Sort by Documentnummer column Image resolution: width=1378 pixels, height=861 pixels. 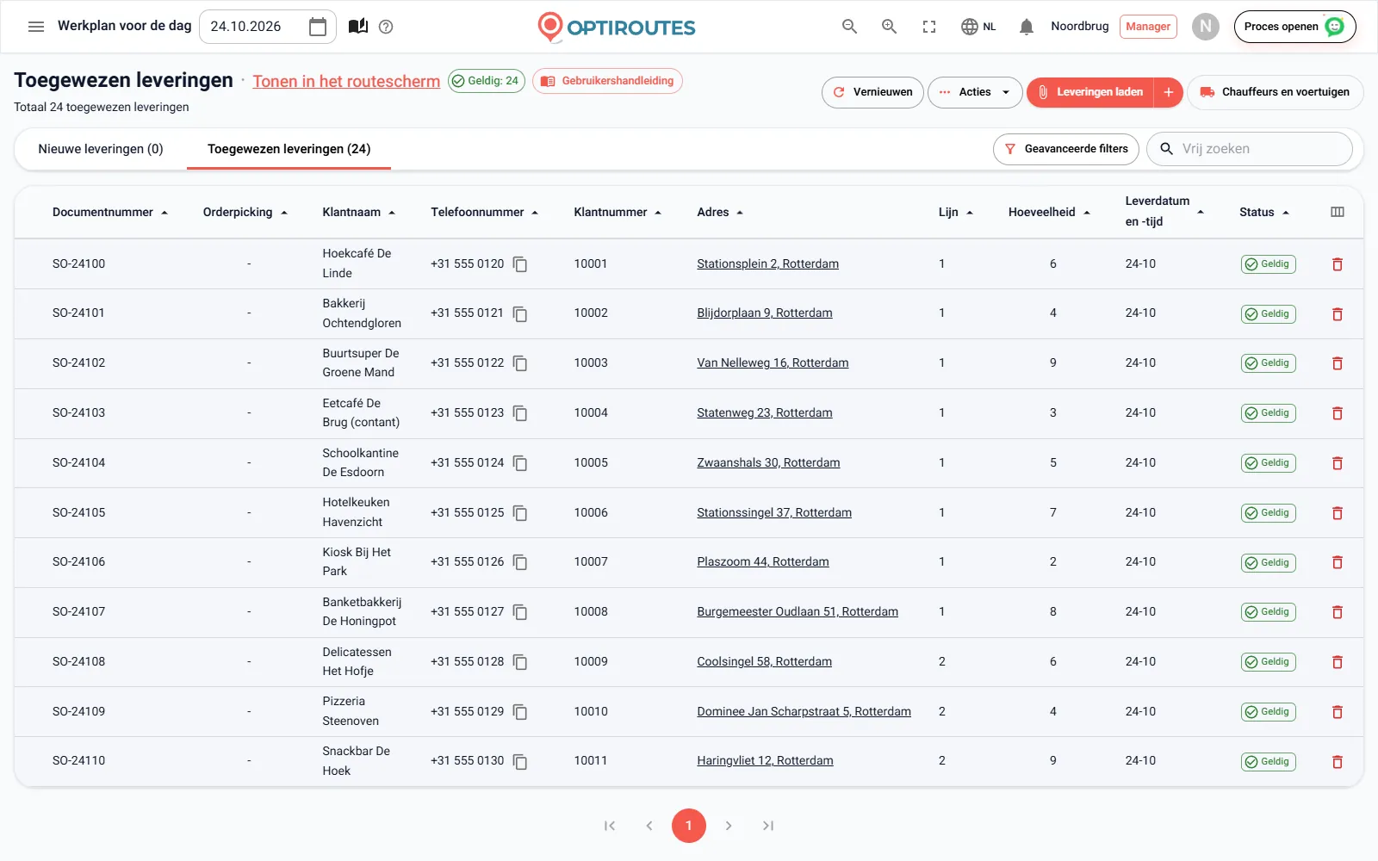point(110,212)
